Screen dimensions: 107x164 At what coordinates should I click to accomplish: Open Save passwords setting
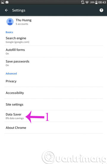coord(53,63)
